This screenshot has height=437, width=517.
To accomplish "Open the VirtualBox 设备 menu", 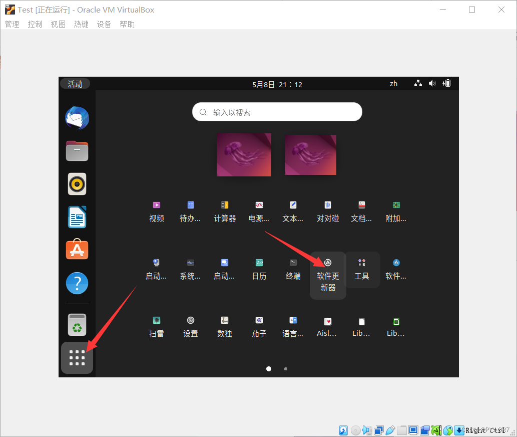I will [x=104, y=24].
